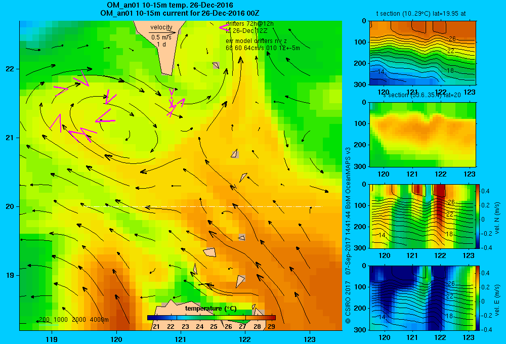Click the title 'OM_an01 10-15m temp. 26-Dec-2016'
Screen dimensions: 506x344
(x=170, y=5)
